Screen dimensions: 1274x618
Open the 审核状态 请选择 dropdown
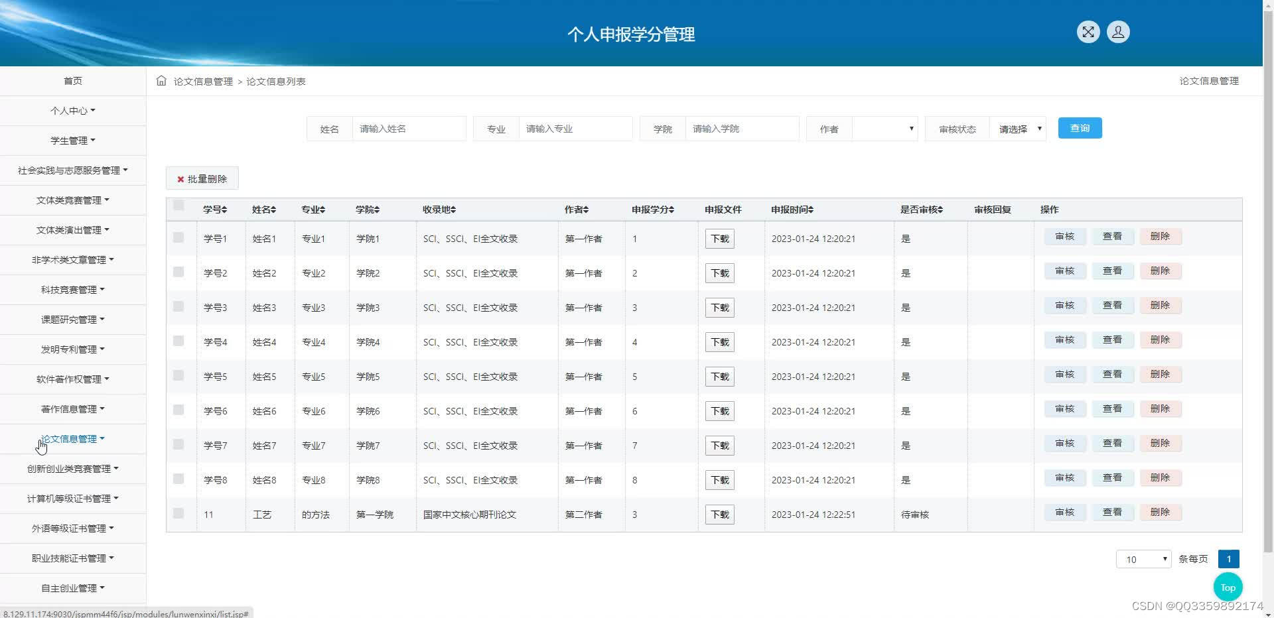point(1019,129)
